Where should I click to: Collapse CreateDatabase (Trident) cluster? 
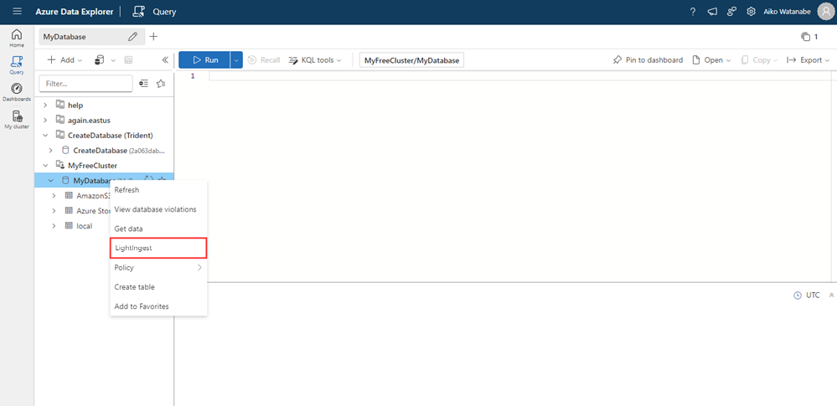pyautogui.click(x=45, y=135)
